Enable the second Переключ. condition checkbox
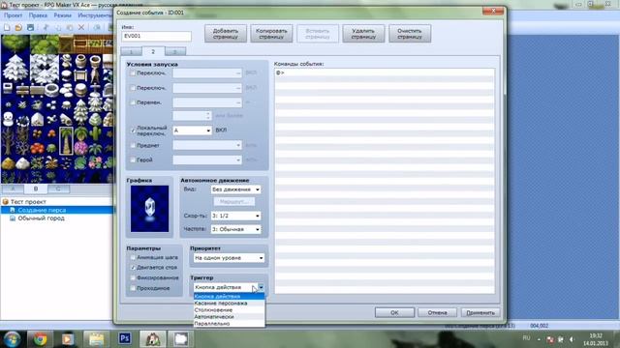 click(x=133, y=88)
